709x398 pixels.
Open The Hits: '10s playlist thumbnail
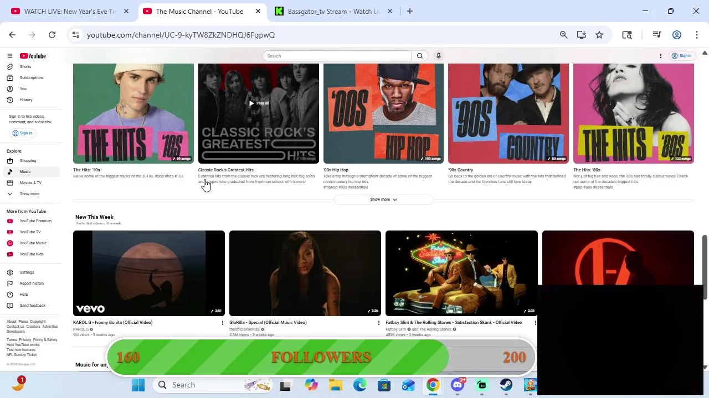(133, 113)
